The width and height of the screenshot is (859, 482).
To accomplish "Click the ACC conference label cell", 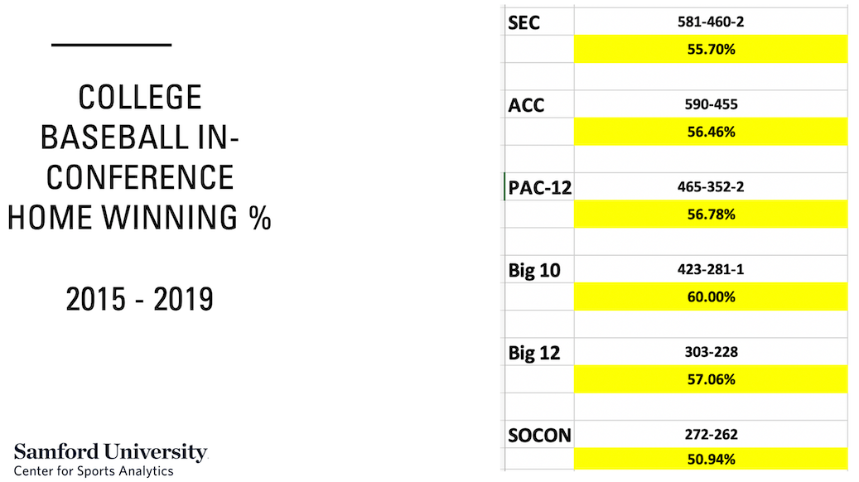I will point(538,104).
